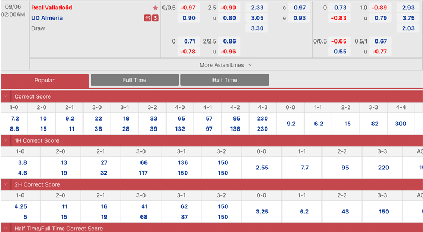Choose even total goals at 0.93
Image resolution: width=423 pixels, height=232 pixels.
tap(299, 18)
